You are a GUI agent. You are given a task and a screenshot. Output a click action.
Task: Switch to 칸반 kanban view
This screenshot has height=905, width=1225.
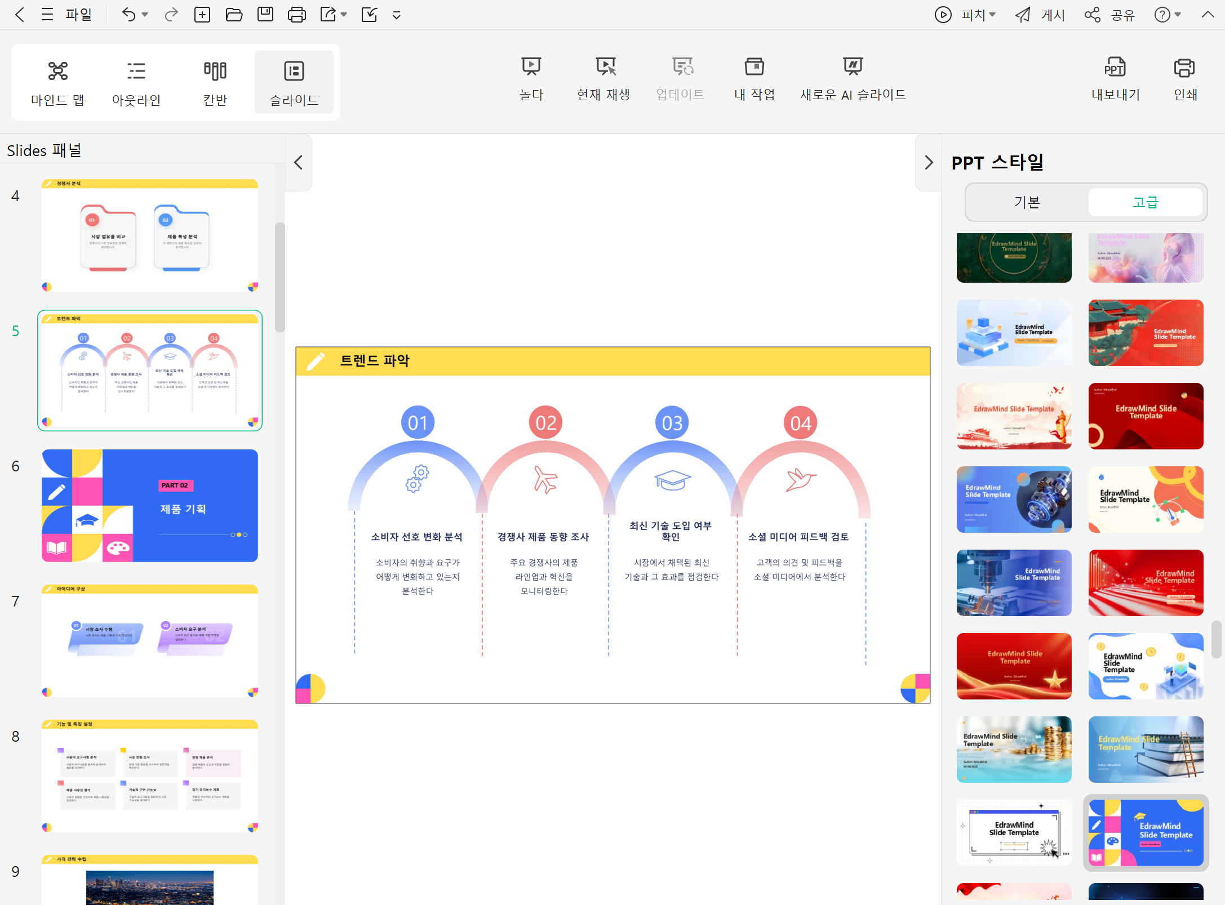(215, 82)
